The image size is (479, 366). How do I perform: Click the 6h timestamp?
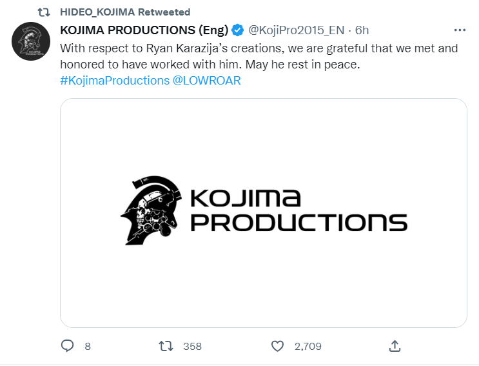[362, 30]
